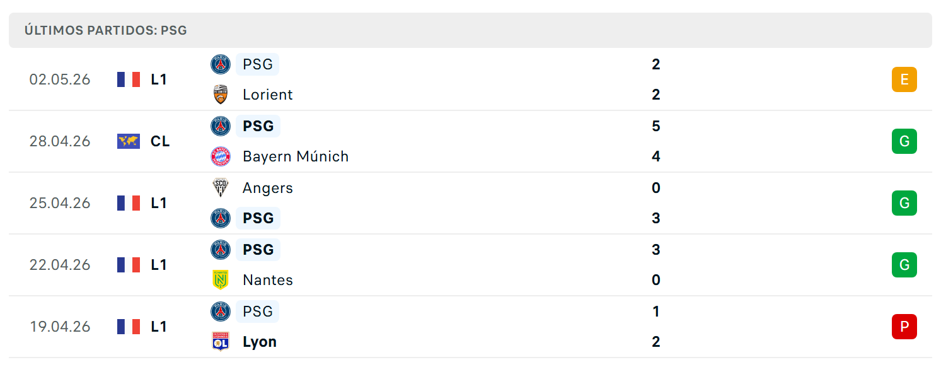The height and width of the screenshot is (367, 941).
Task: Click the 5-4 score of PSG-Bayern match
Action: pyautogui.click(x=656, y=141)
